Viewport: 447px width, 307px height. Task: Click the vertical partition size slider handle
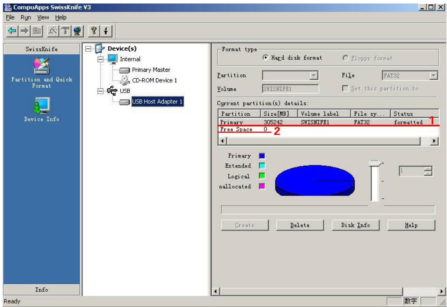375,164
